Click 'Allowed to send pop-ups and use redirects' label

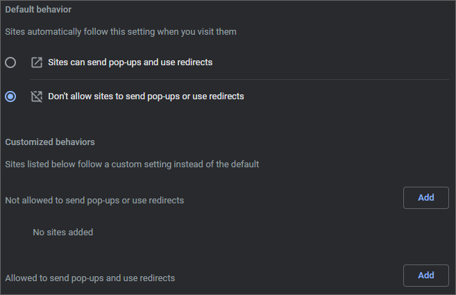90,278
